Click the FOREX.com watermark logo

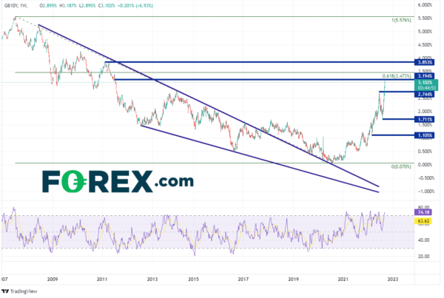point(117,180)
